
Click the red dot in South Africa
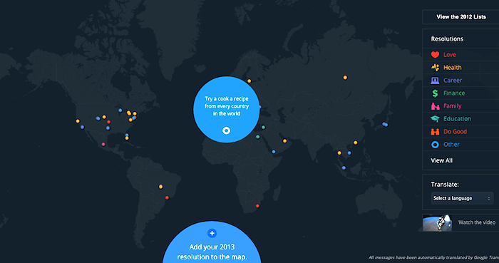[x=257, y=206]
